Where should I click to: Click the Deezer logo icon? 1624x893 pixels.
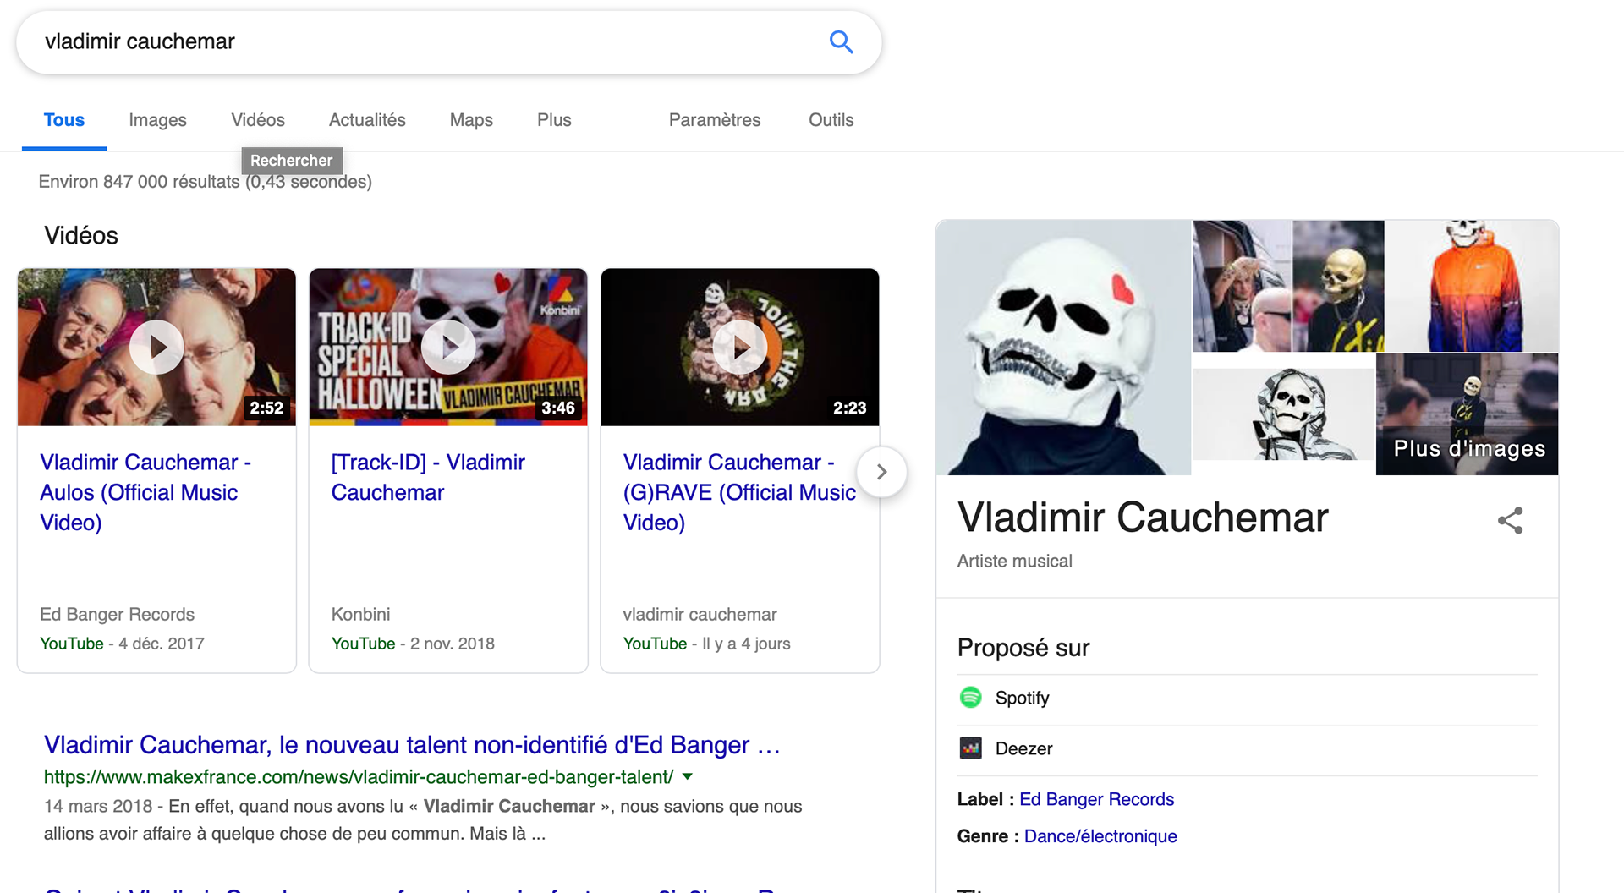coord(970,748)
